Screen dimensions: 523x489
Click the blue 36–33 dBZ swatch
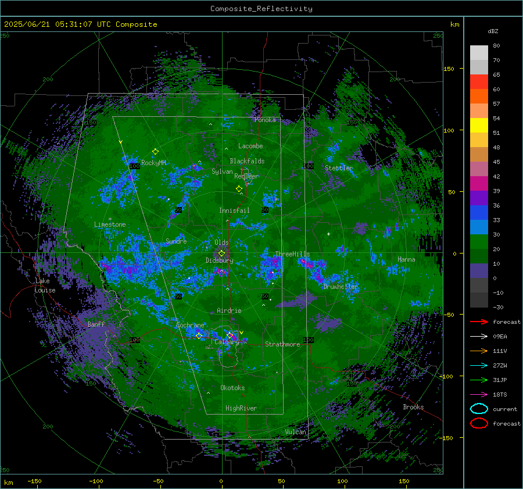coord(479,213)
